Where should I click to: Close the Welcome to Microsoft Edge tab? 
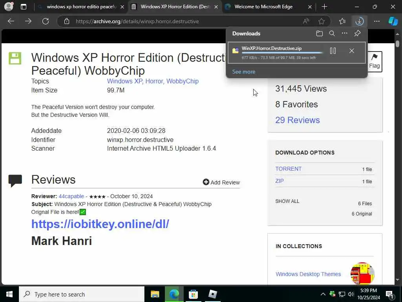(310, 7)
